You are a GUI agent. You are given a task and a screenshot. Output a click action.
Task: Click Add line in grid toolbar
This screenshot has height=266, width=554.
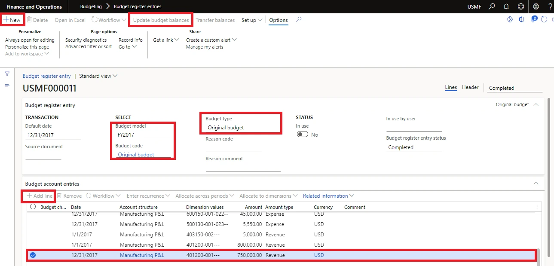coord(40,196)
